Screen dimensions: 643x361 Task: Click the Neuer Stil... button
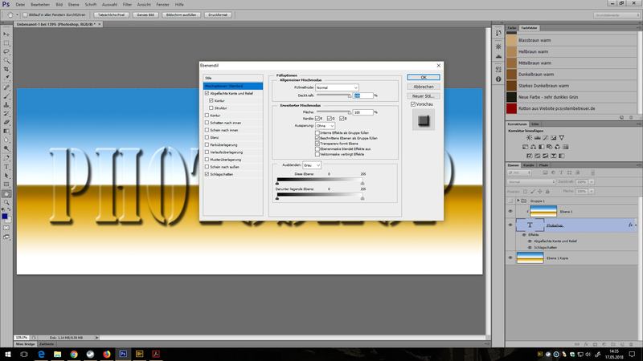(424, 96)
